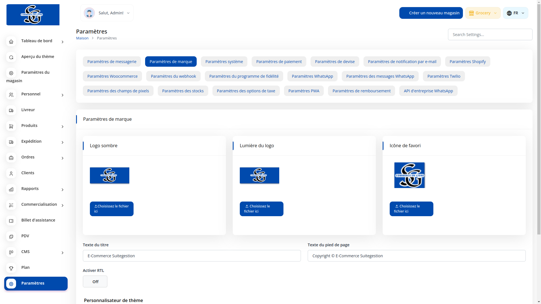Click the Admin avatar picture

[89, 13]
